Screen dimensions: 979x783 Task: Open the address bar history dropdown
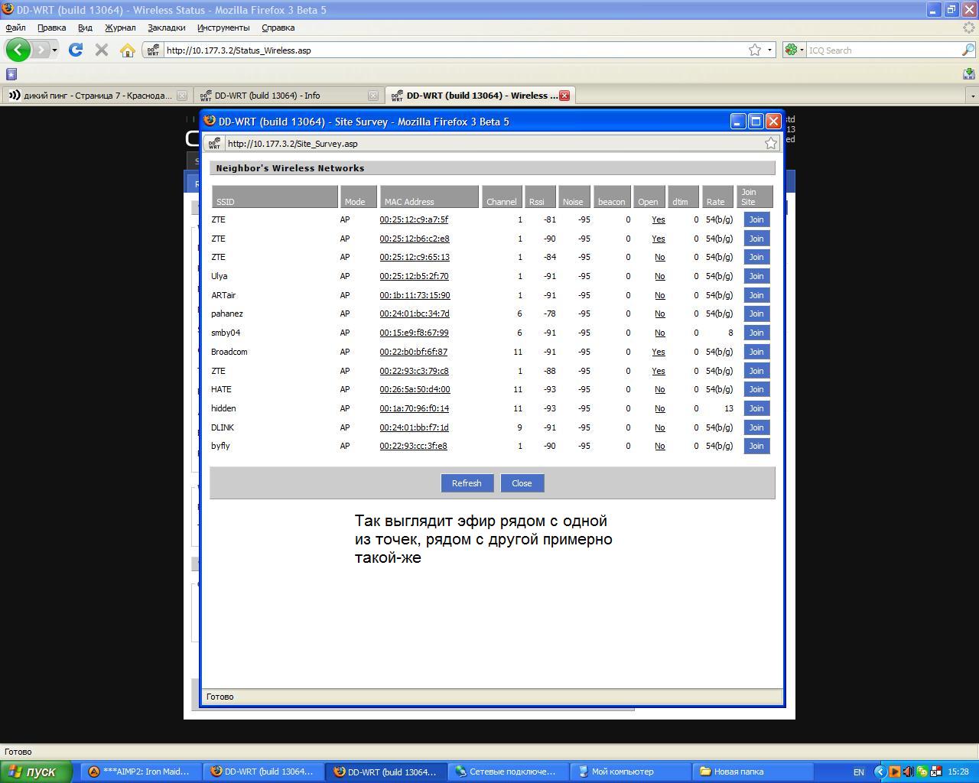point(769,50)
